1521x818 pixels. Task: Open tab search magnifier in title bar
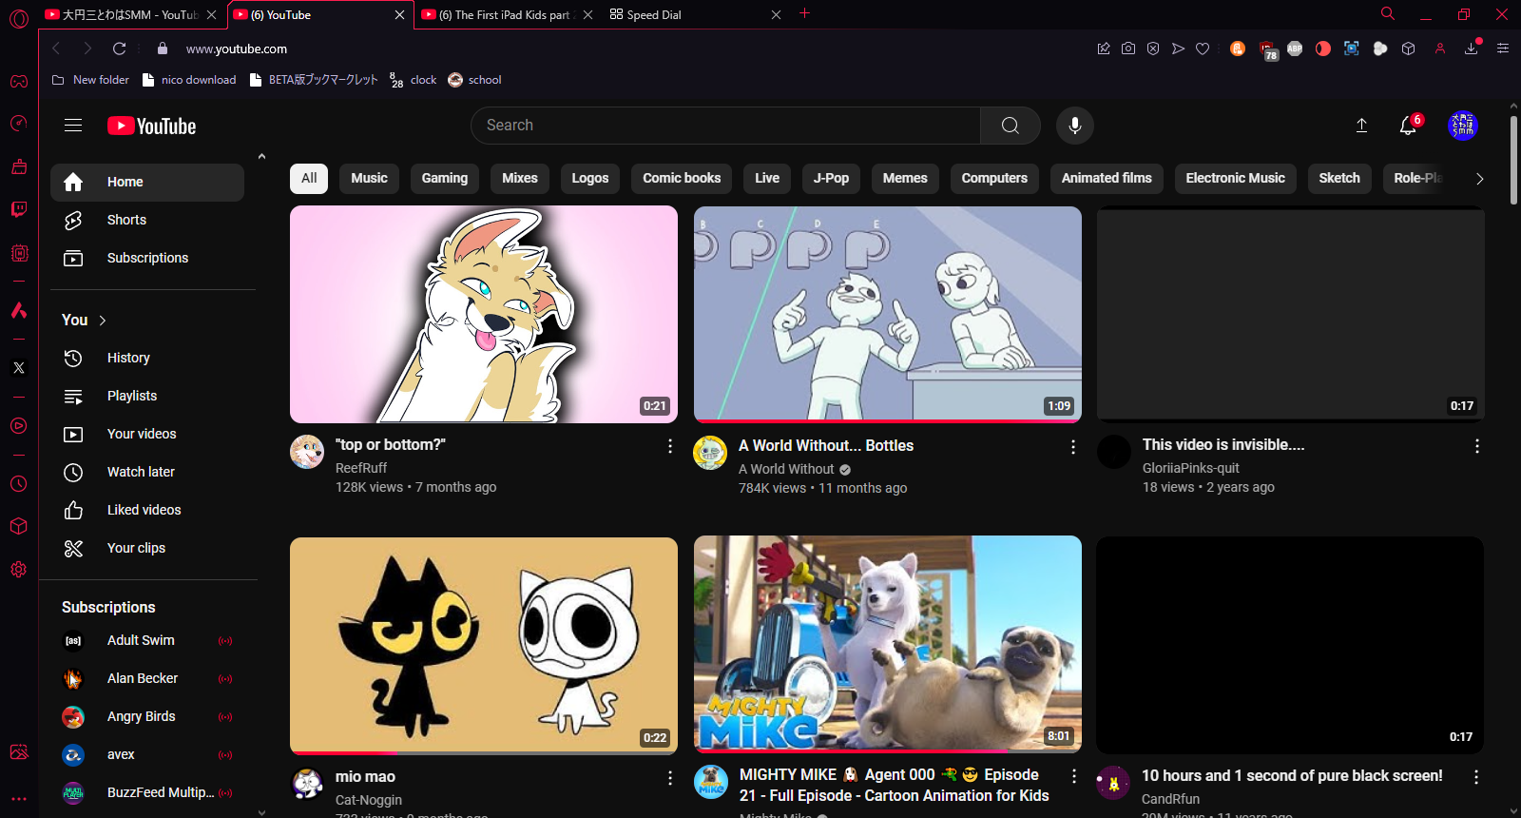pyautogui.click(x=1388, y=13)
